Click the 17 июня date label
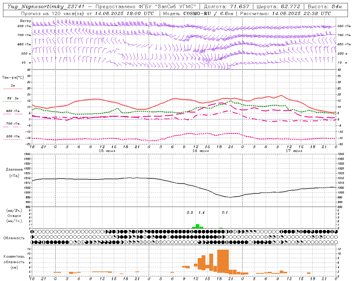Screen dimensions: 352x281 (x=294, y=151)
